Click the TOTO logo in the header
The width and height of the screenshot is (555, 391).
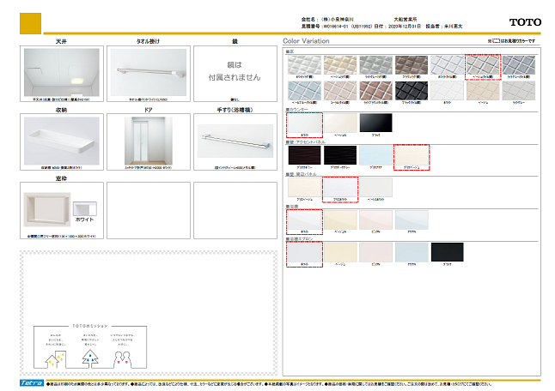[524, 22]
